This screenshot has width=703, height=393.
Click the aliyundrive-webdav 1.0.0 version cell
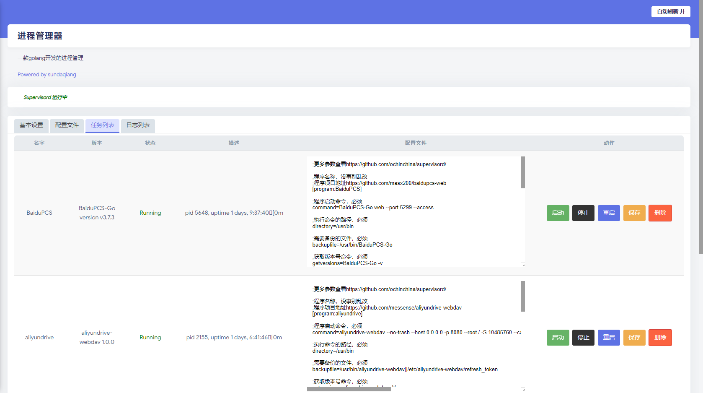tap(97, 338)
